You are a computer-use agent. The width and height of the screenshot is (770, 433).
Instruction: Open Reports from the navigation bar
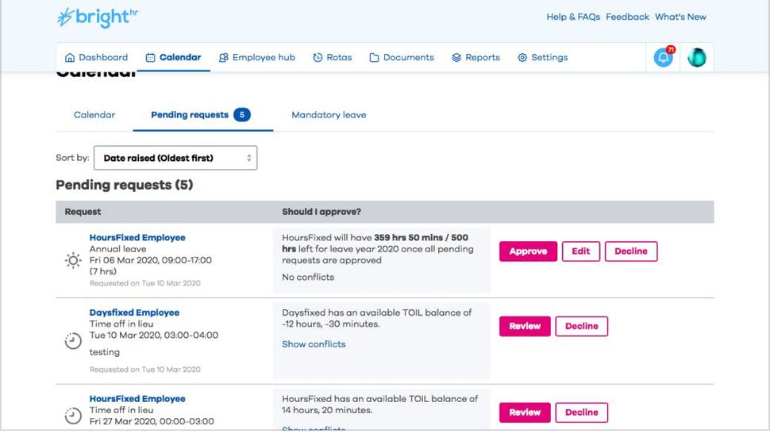(475, 58)
